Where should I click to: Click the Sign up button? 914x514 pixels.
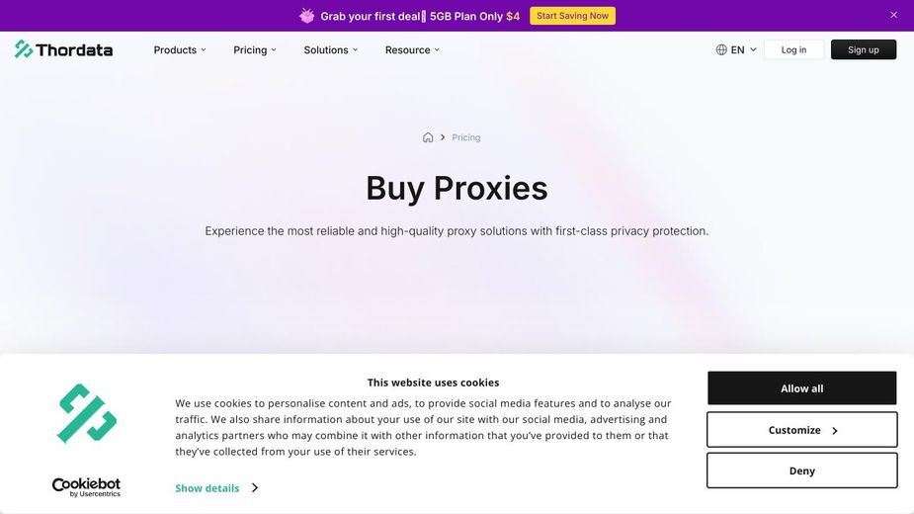(x=864, y=49)
